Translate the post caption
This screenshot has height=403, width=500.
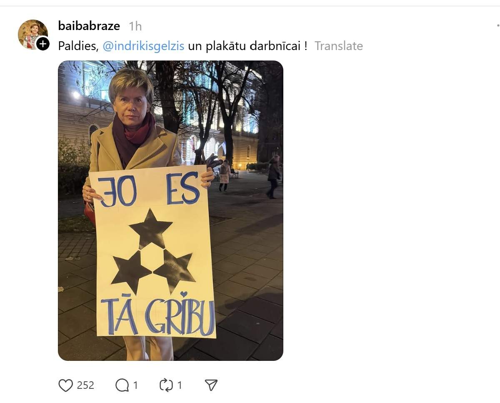[x=338, y=46]
